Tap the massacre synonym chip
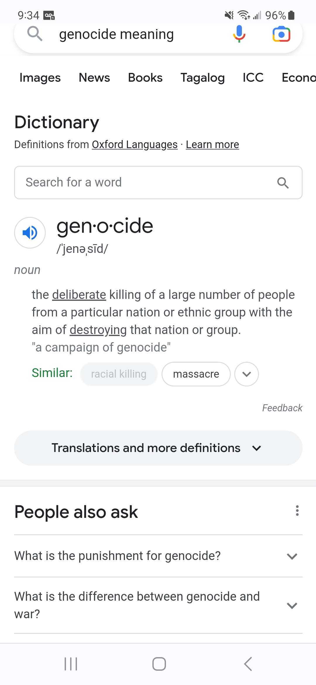The image size is (316, 685). (196, 374)
